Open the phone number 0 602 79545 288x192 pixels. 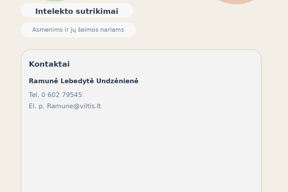[62, 95]
